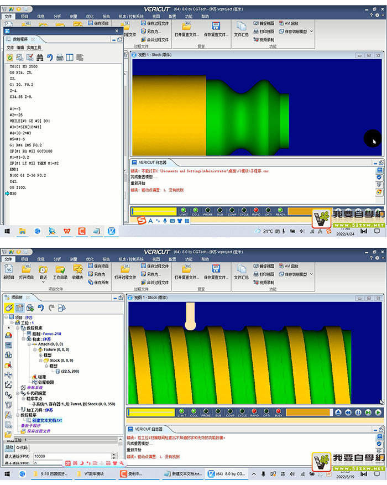Switch to G-代码 tab at bottom of 项目树
The width and height of the screenshot is (387, 485).
coord(22,447)
